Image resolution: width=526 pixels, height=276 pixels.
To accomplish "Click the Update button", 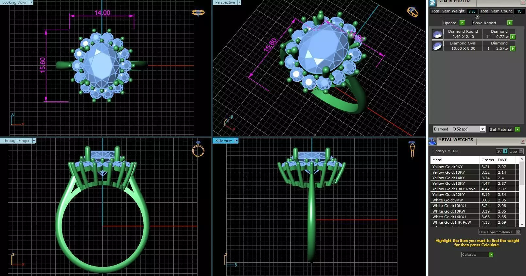I will 453,23.
